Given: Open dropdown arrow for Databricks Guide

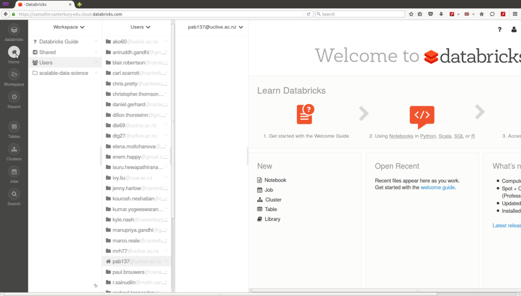Looking at the screenshot, I should [x=96, y=42].
